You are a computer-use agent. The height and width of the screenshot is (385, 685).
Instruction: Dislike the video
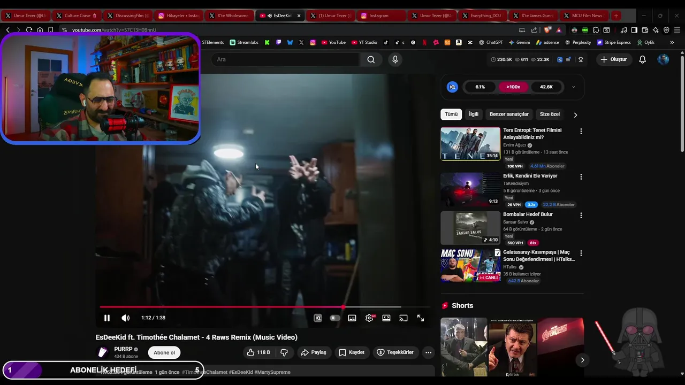point(284,352)
